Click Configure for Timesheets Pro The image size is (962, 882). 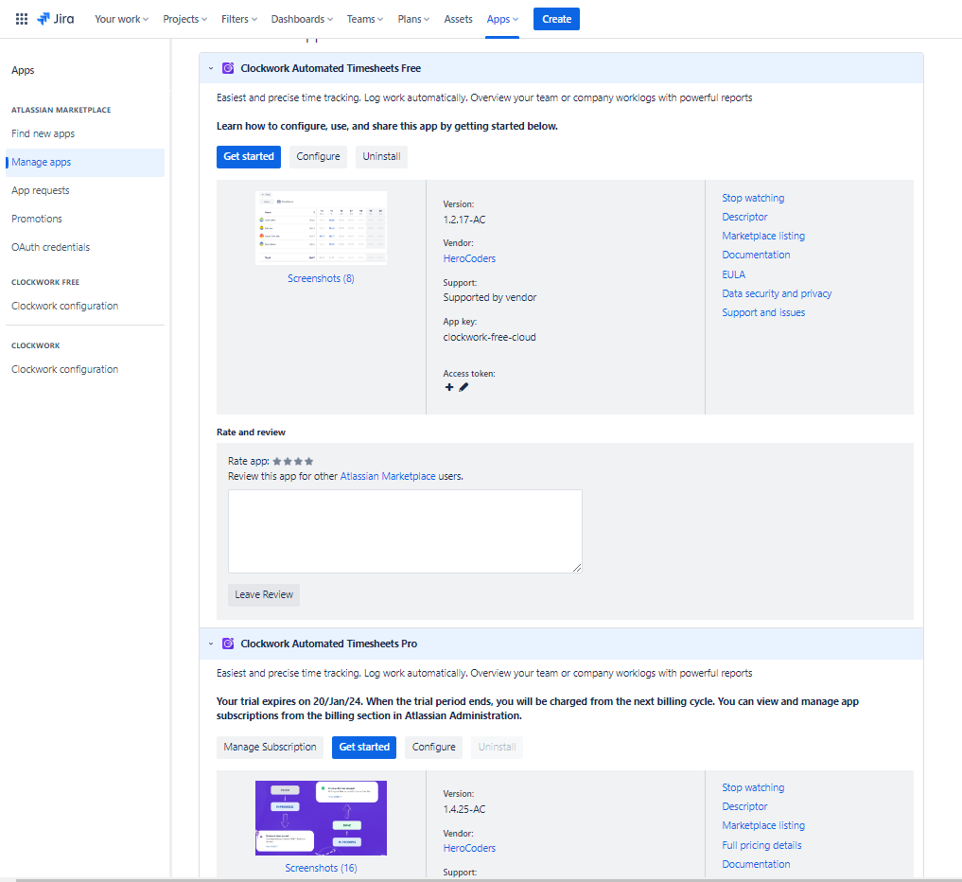point(434,747)
